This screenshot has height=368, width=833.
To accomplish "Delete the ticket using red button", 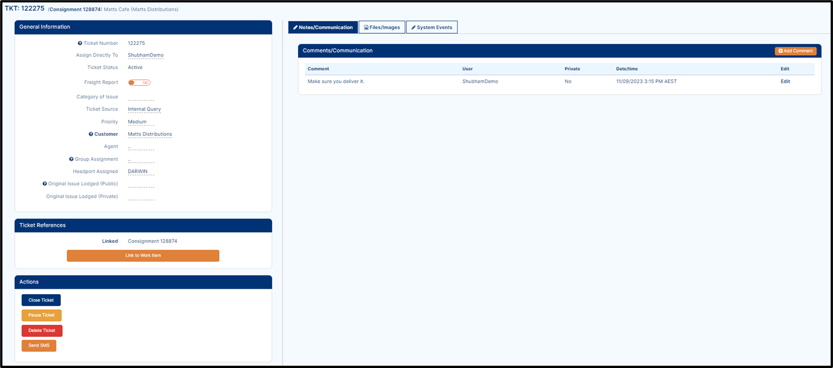I will click(x=42, y=330).
